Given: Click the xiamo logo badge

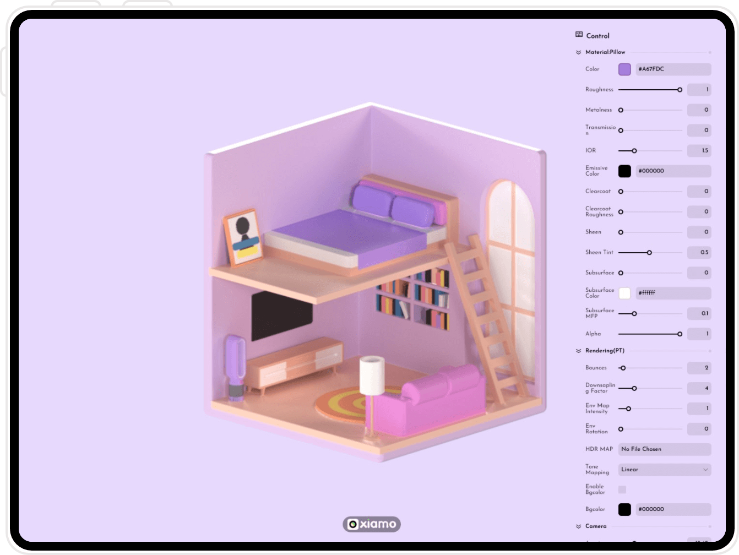Looking at the screenshot, I should tap(372, 524).
